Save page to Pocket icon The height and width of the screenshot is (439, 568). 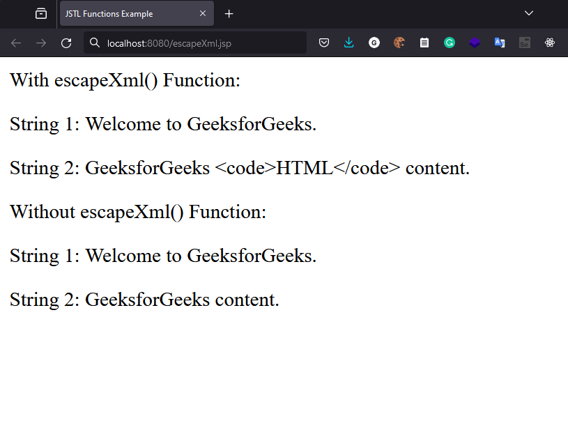tap(324, 43)
